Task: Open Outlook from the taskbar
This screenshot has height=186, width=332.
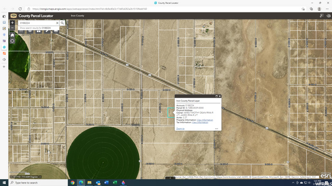Action: pyautogui.click(x=98, y=182)
